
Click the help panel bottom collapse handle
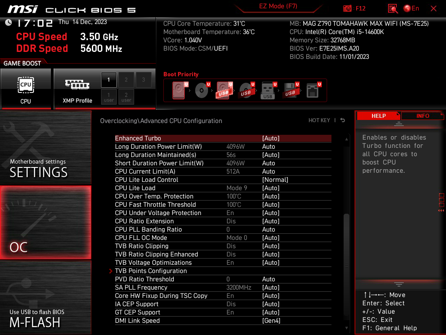click(399, 284)
